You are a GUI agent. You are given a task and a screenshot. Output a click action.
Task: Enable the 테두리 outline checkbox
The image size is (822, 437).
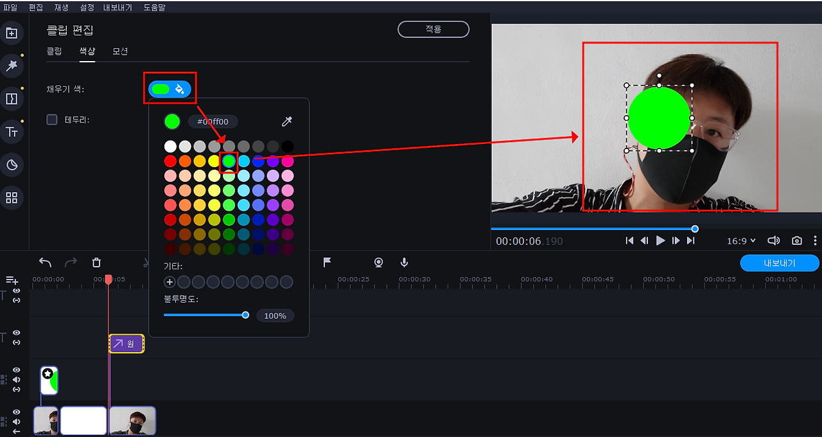[x=52, y=120]
